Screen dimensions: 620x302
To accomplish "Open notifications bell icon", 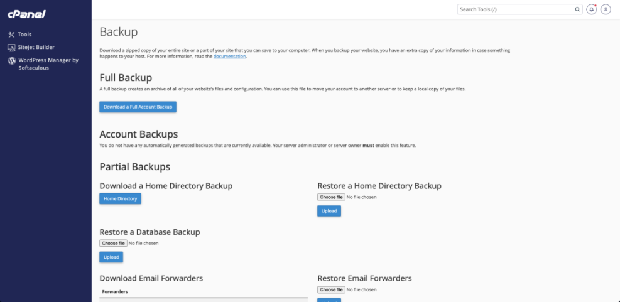I will pyautogui.click(x=592, y=9).
